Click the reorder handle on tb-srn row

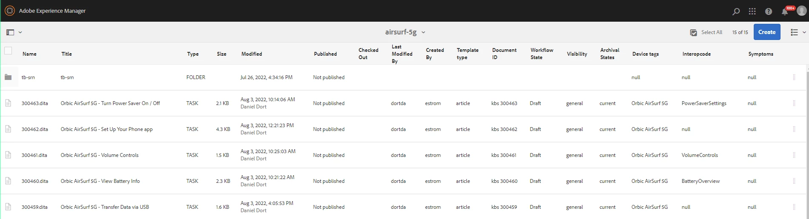pyautogui.click(x=794, y=77)
